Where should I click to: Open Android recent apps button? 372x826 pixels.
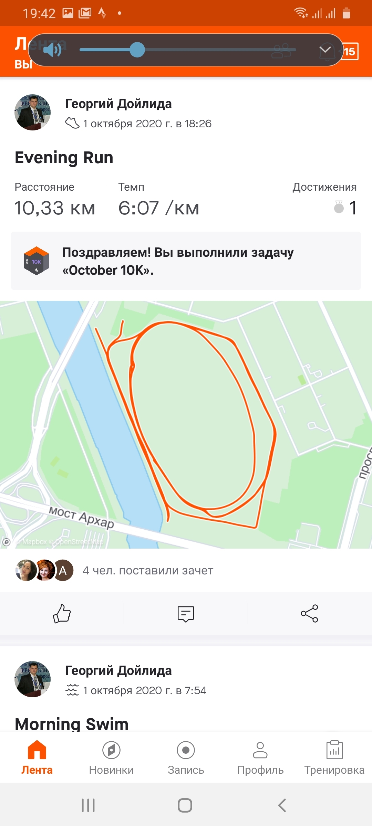coord(88,805)
